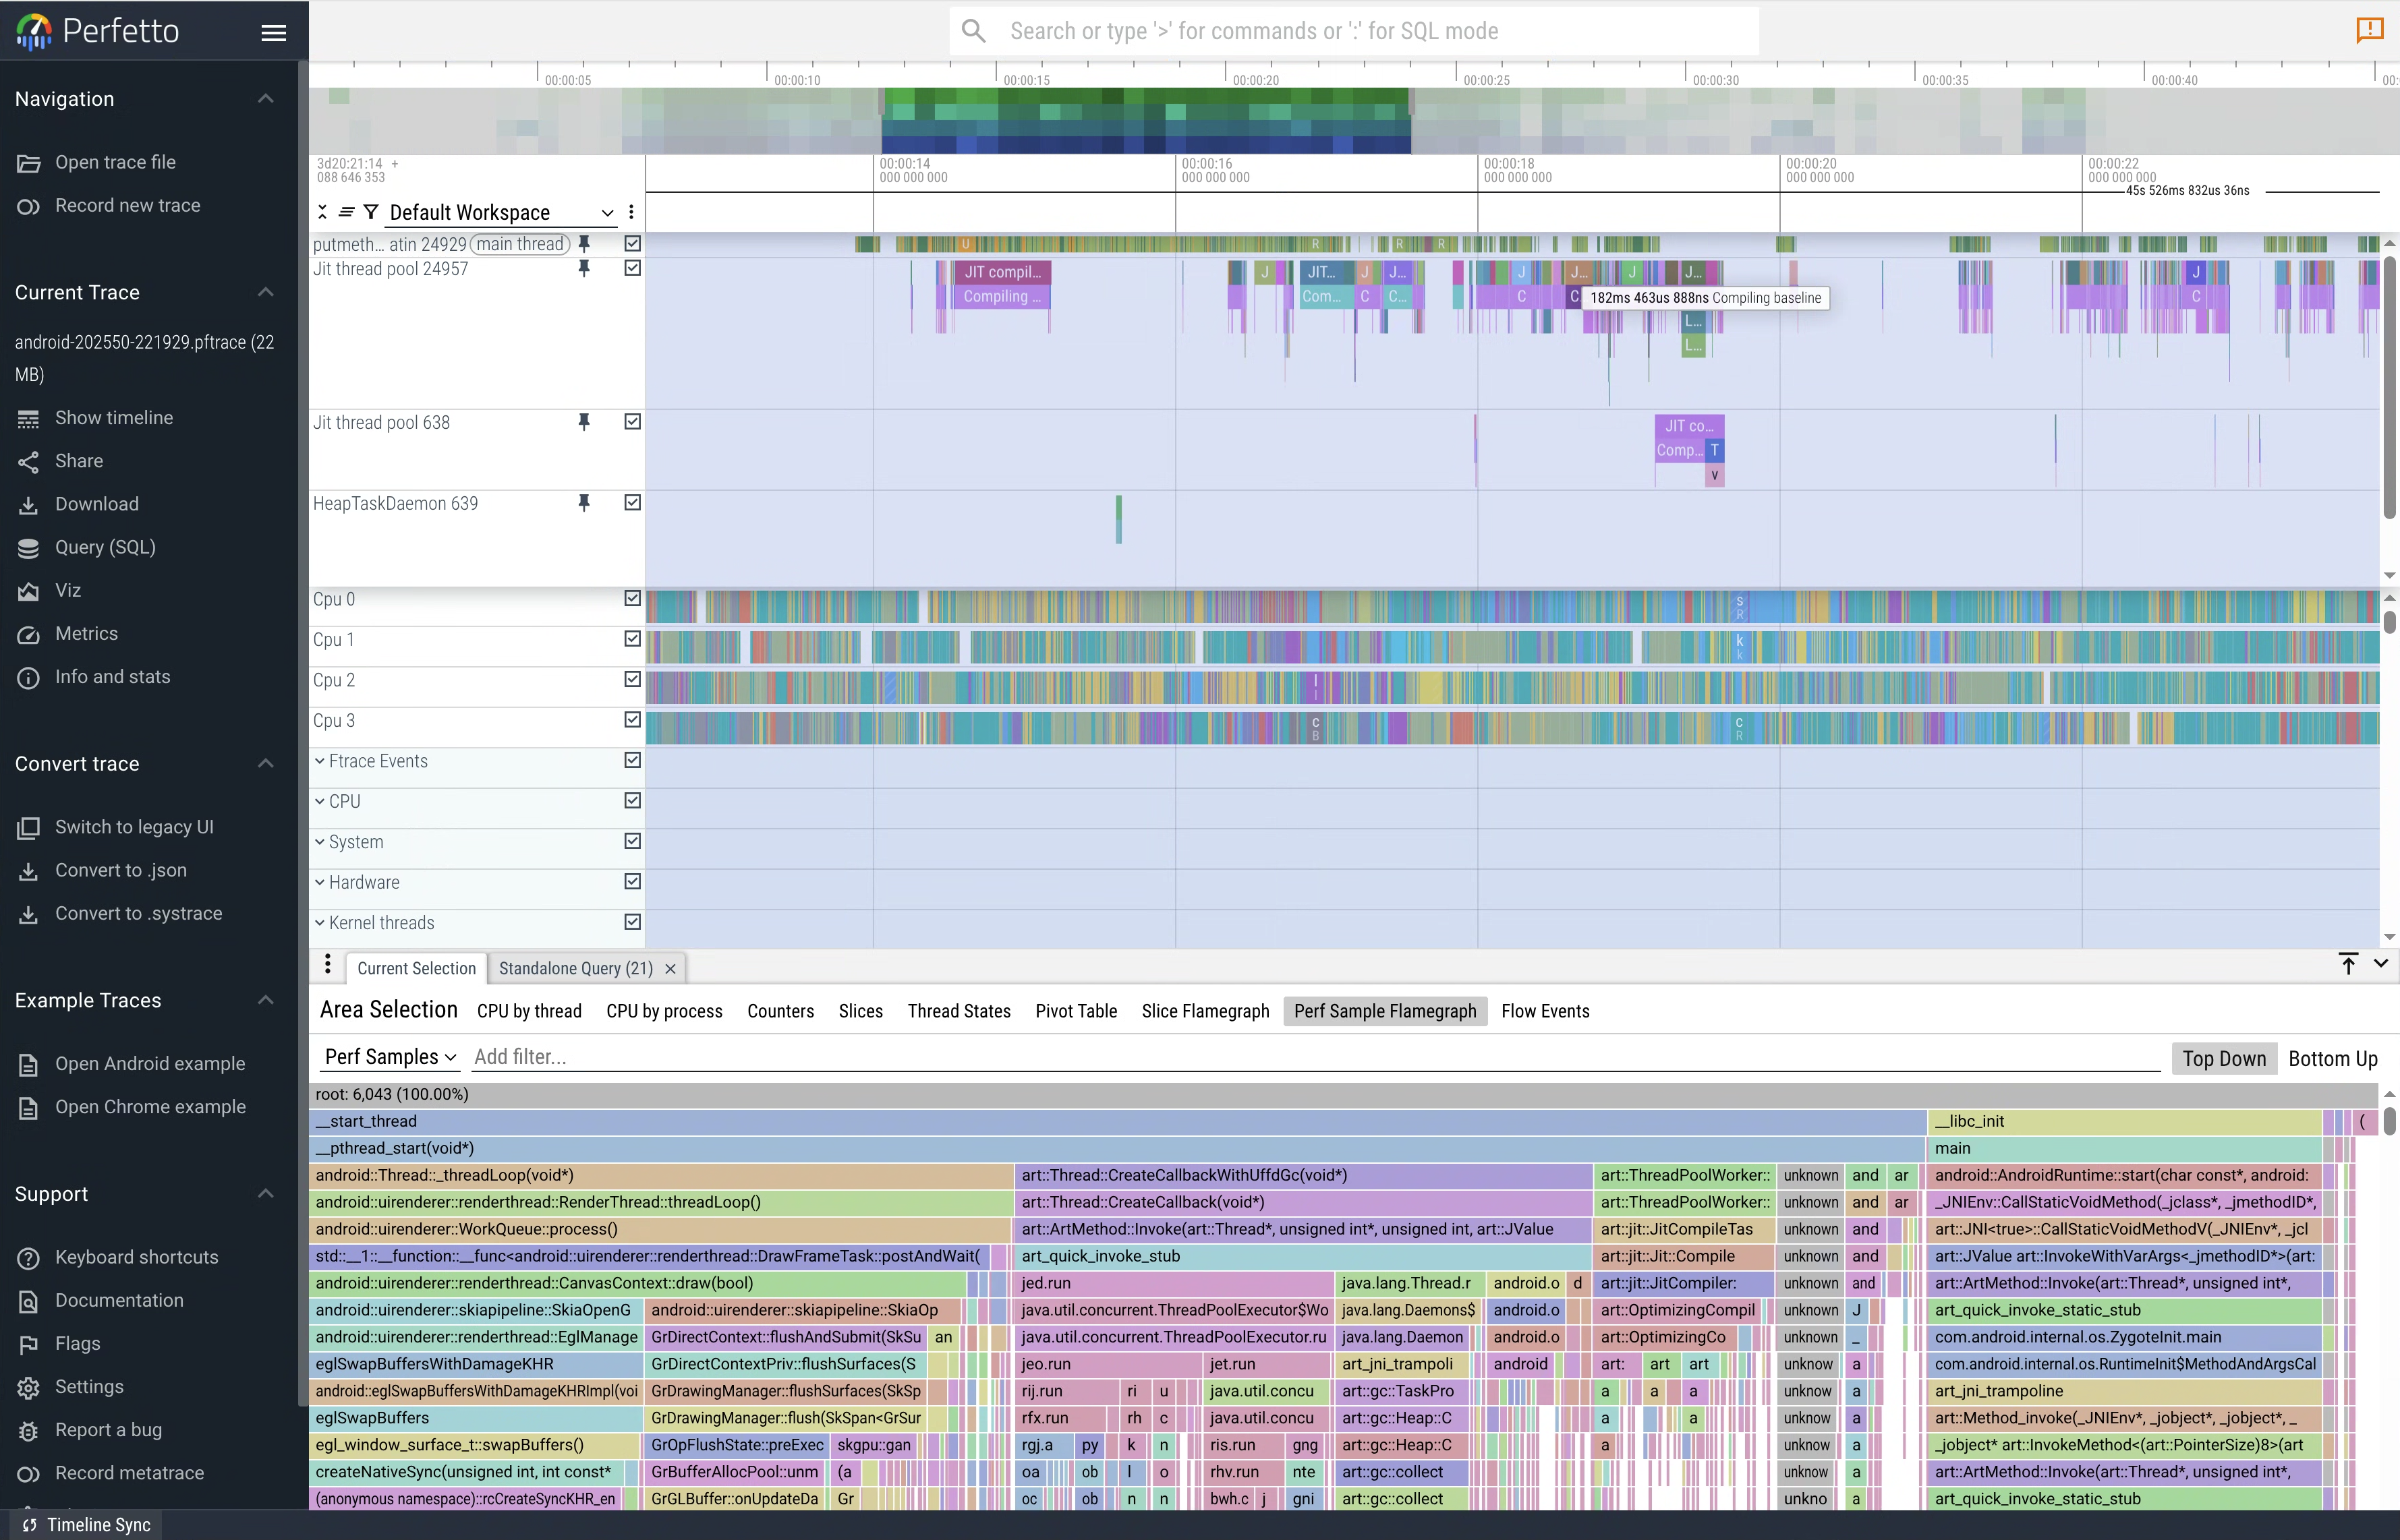The image size is (2400, 1540).
Task: Unpin the Jit thread pool 24957 track
Action: (x=584, y=268)
